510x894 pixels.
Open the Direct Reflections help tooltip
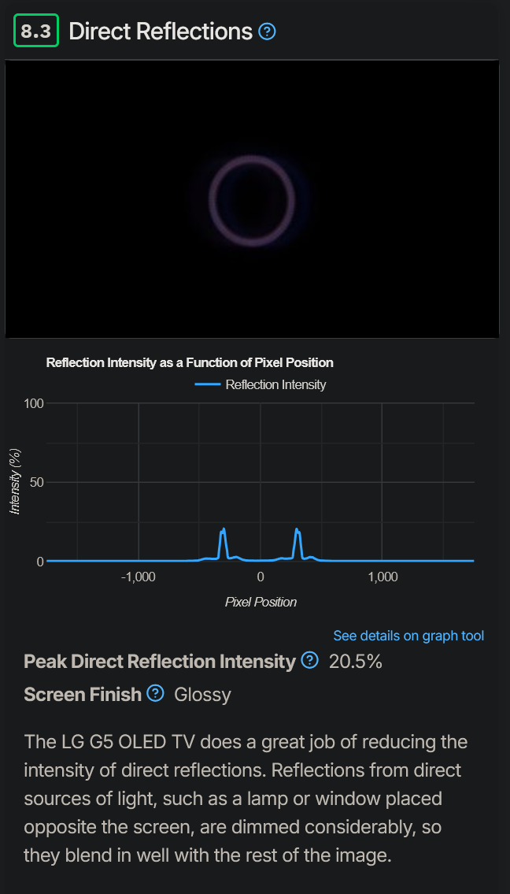tap(267, 31)
